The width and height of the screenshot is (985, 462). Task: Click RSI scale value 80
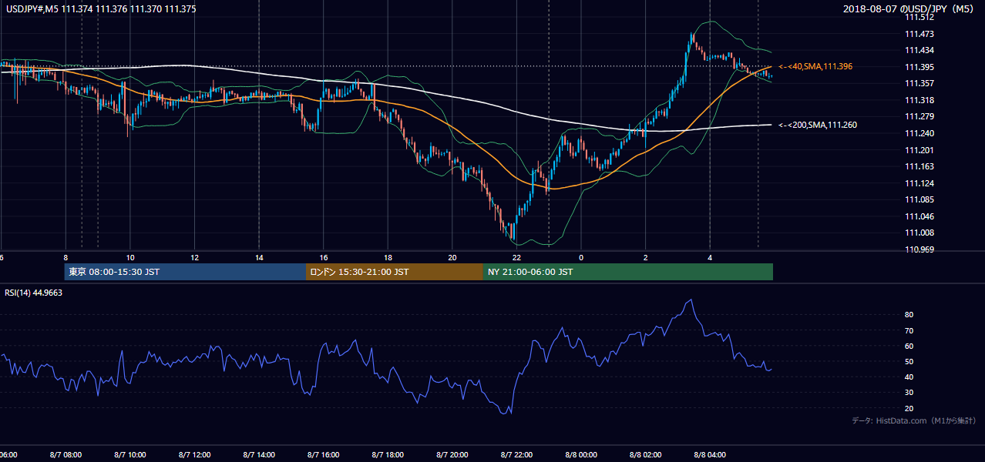(909, 315)
